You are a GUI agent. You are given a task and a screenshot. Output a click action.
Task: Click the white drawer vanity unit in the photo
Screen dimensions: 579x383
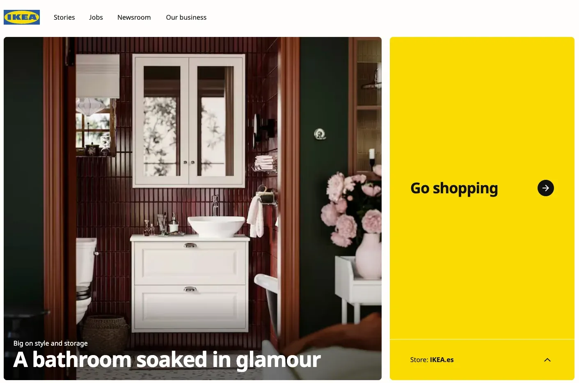[x=190, y=283]
